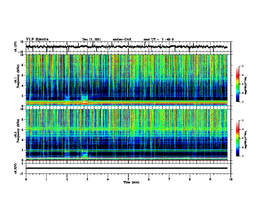This screenshot has height=201, width=260.
Task: Click the "4" kHz tick of the ch.1 spectrogram
Action: [23, 86]
